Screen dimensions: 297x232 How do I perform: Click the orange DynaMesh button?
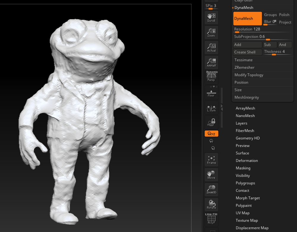(x=248, y=18)
